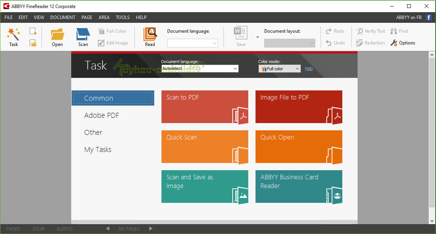Launch Scan and Save as Image task
This screenshot has width=436, height=234.
point(205,187)
